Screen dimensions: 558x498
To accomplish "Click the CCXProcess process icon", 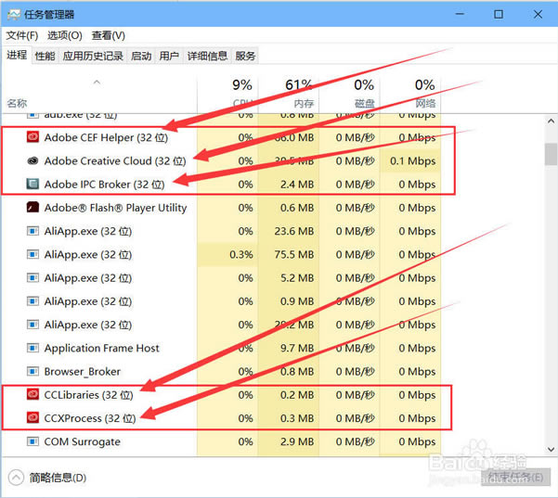I will point(32,417).
